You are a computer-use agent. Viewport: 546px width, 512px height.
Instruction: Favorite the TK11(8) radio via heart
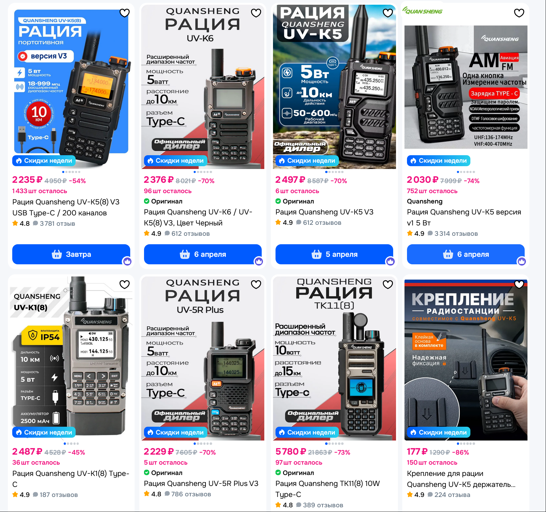(388, 284)
